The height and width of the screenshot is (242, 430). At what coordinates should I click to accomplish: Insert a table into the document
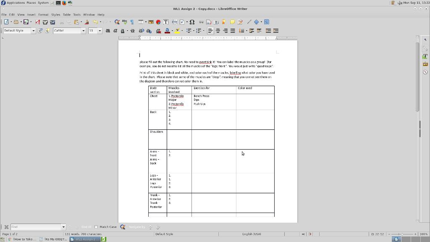tap(141, 21)
